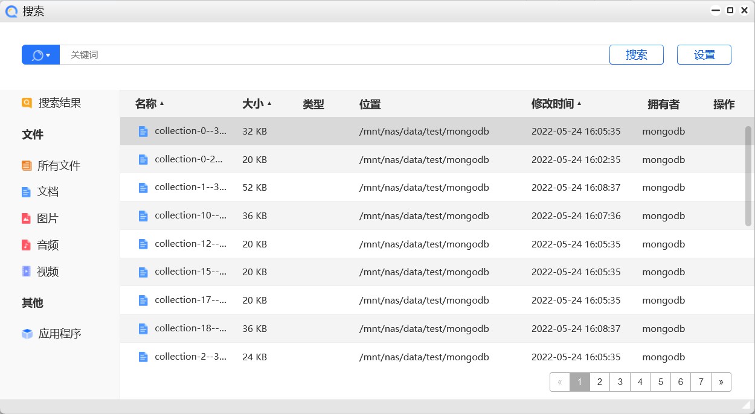Select the 搜索结果 sidebar icon
Screen dimensions: 755x414
coord(27,103)
